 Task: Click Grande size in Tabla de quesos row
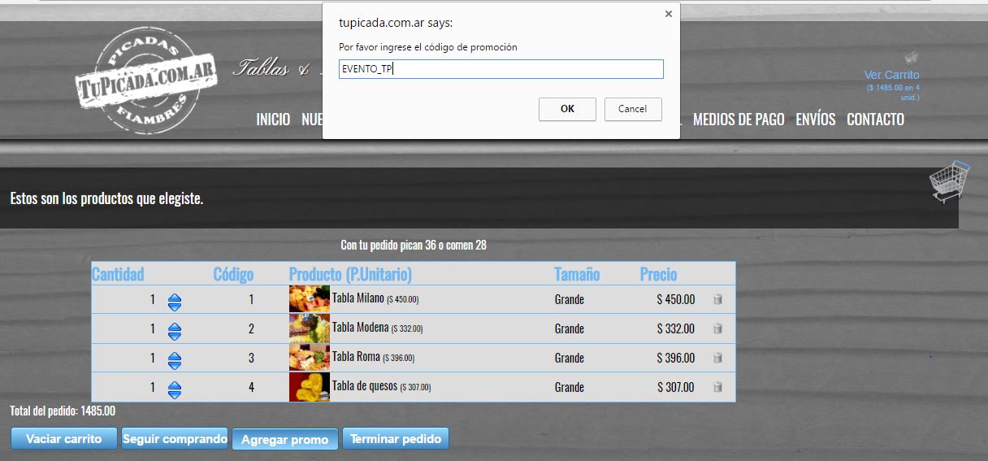(570, 387)
